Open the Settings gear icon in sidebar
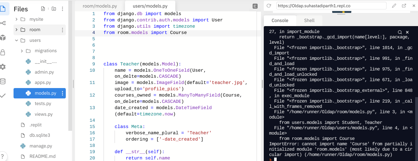This screenshot has width=418, height=161. click(x=3, y=67)
